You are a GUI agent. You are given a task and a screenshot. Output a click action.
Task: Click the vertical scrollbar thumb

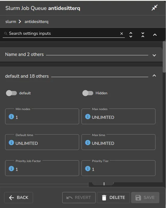coord(164,57)
